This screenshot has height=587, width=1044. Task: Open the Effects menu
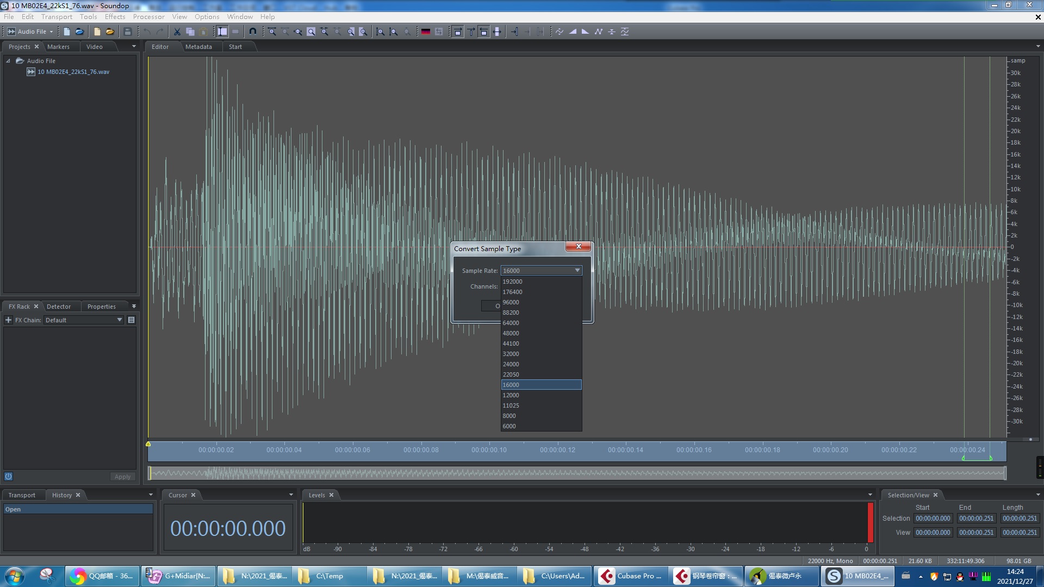(x=115, y=17)
